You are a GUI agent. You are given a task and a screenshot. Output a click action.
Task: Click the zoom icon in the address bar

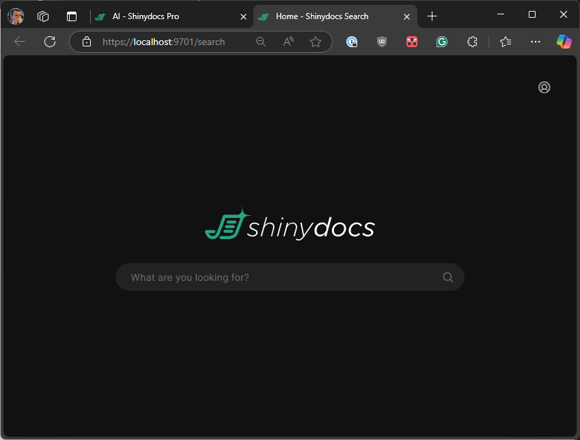click(x=260, y=42)
